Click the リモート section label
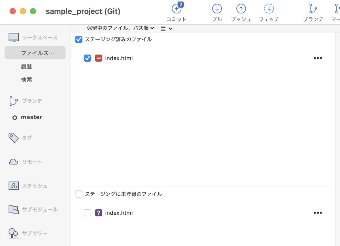340x246 pixels. point(32,162)
